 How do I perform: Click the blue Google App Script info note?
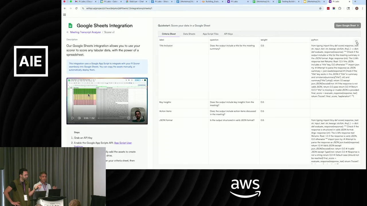coord(107,67)
